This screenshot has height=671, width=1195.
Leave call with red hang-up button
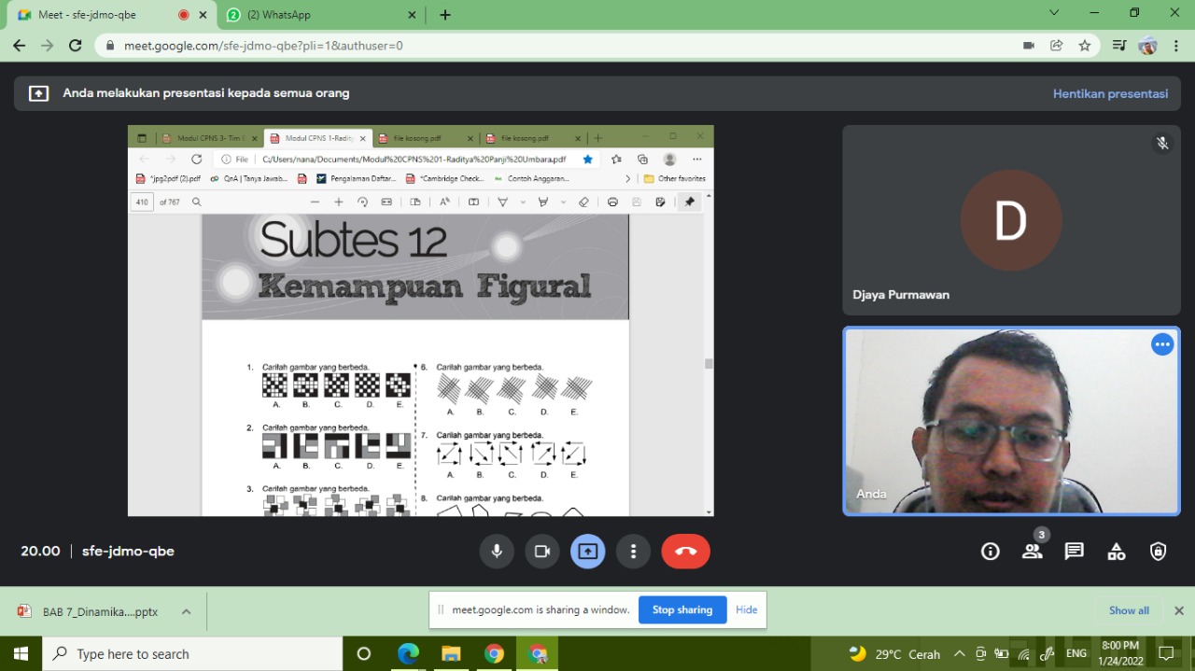click(x=685, y=552)
